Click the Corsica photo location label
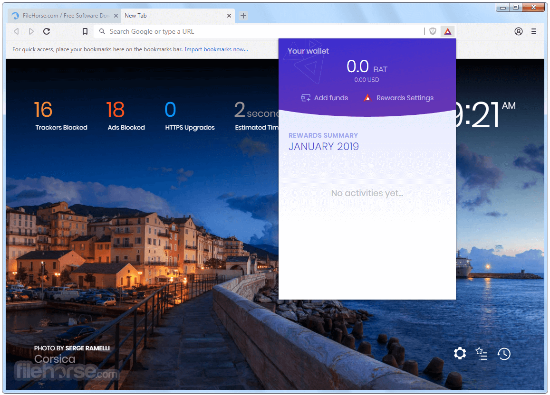 coord(55,359)
